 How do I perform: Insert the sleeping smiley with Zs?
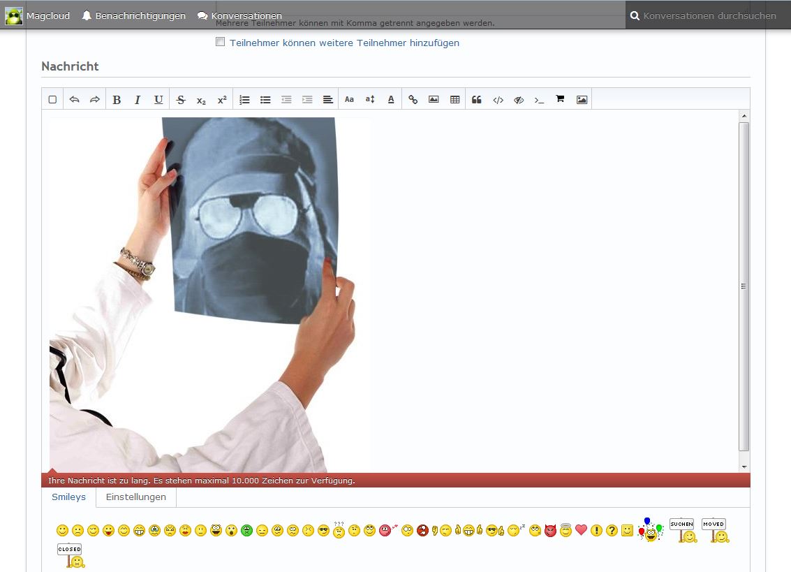pyautogui.click(x=516, y=529)
